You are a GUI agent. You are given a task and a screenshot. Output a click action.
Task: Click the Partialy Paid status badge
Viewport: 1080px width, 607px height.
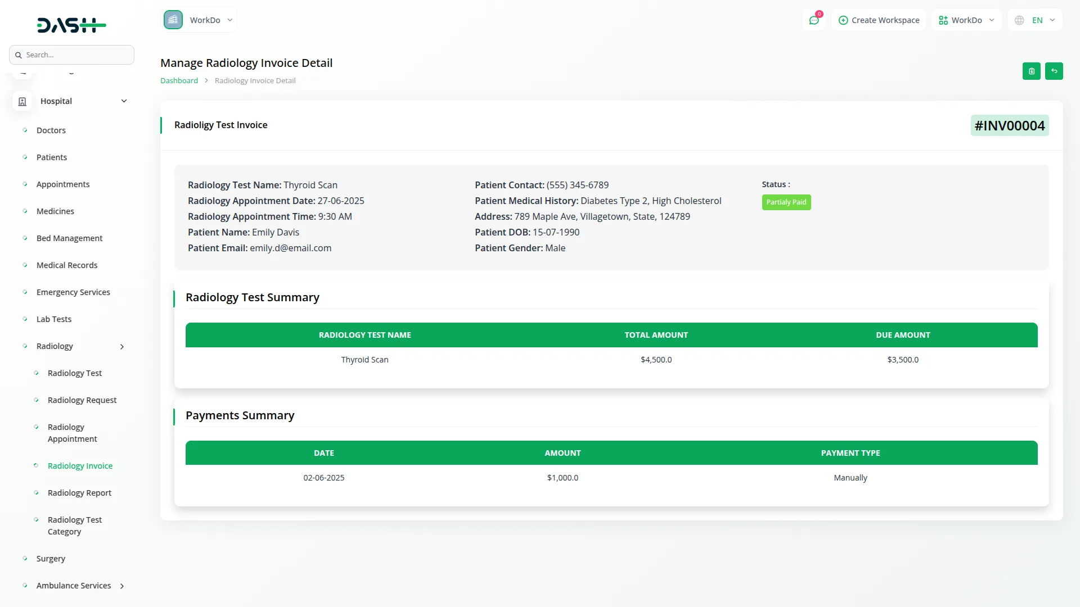coord(786,202)
